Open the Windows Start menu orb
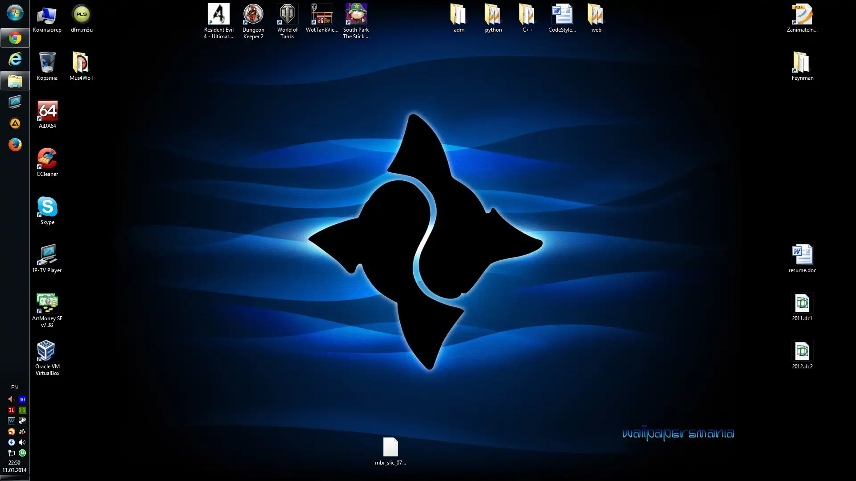This screenshot has height=481, width=856. coord(15,13)
